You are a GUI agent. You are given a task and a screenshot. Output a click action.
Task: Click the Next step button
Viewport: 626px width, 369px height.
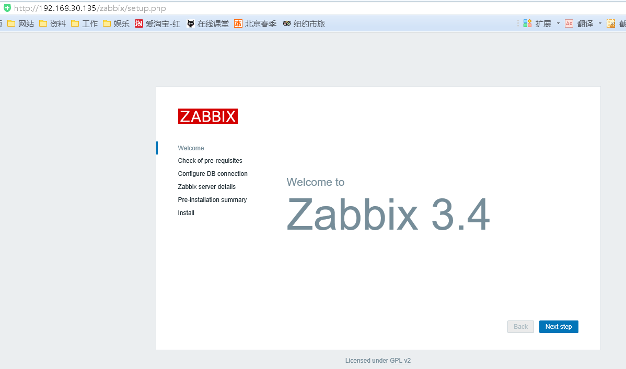[559, 326]
